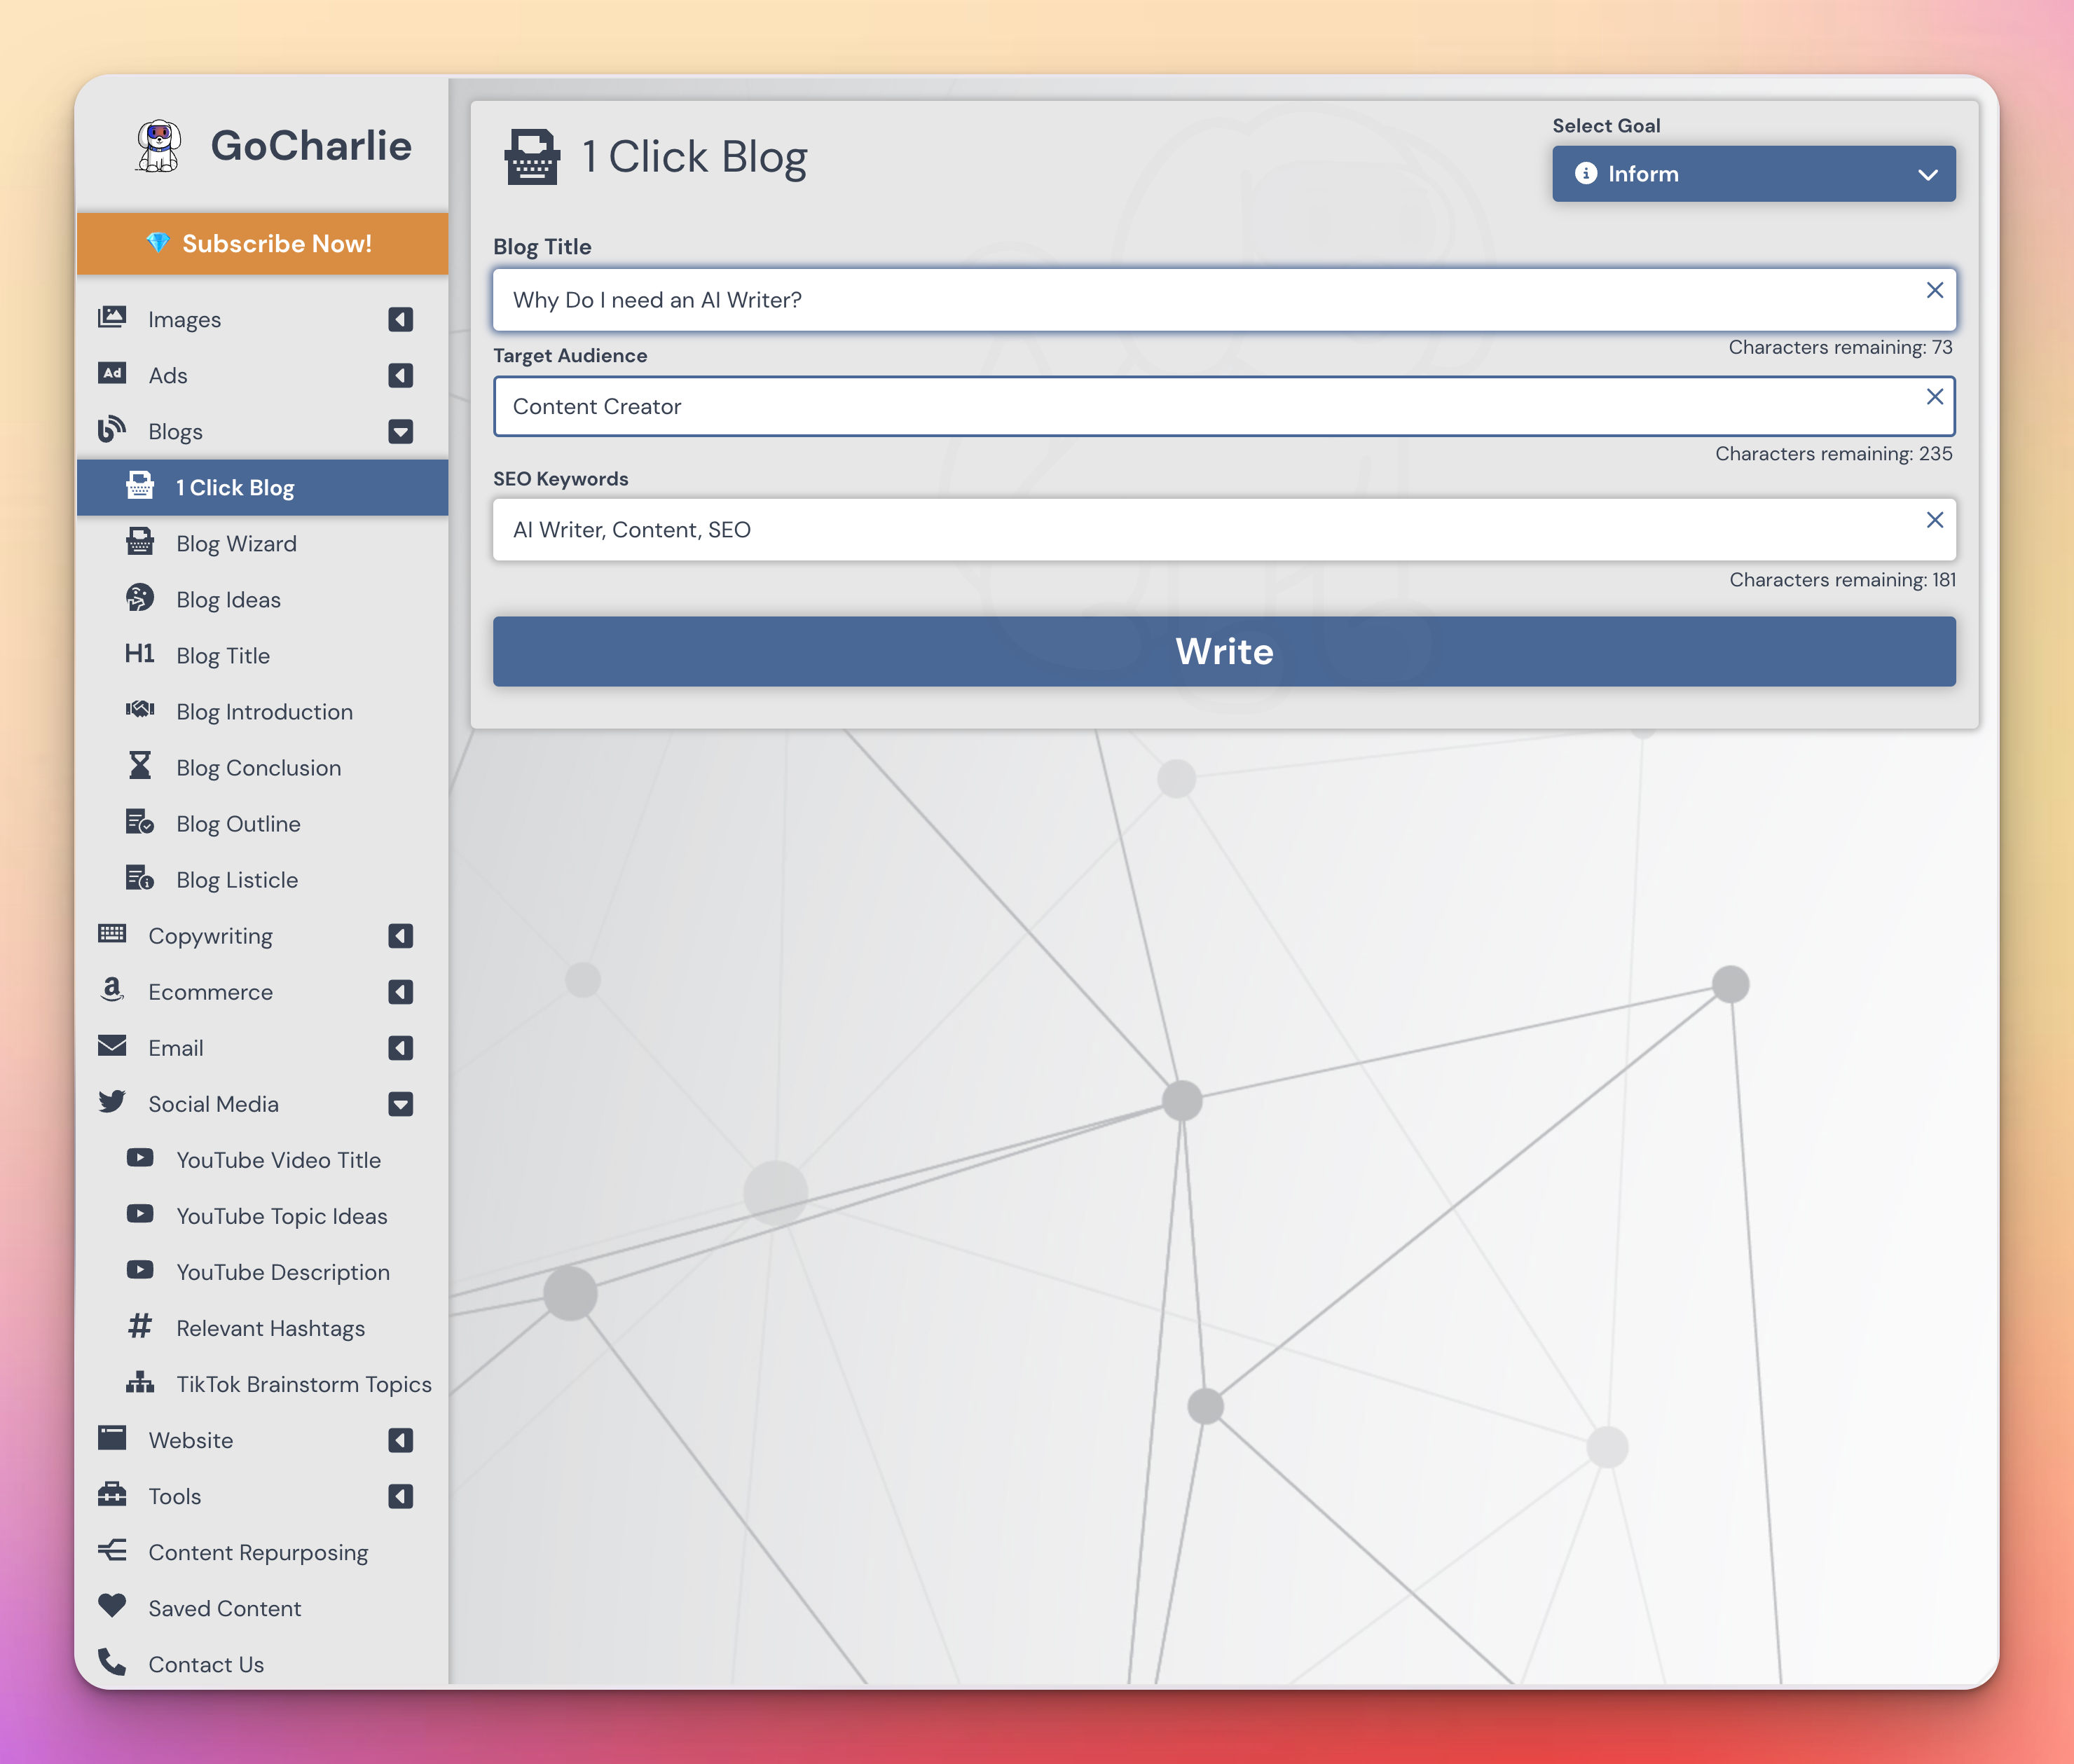Click the Blog Wizard typewriter icon
2074x1764 pixels.
tap(140, 542)
